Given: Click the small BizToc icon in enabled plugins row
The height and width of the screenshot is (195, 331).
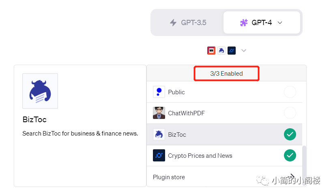Looking at the screenshot, I should tap(221, 51).
